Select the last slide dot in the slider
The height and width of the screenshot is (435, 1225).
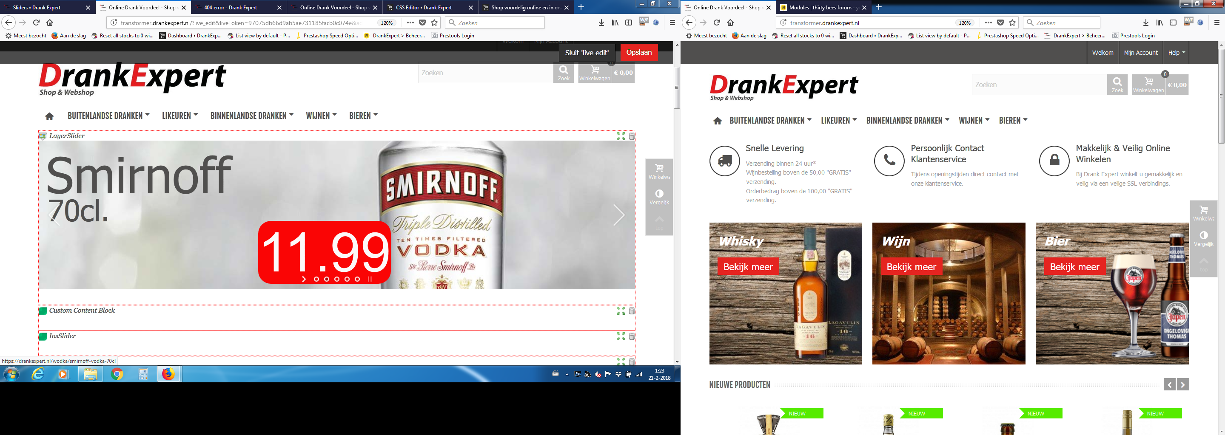(357, 279)
